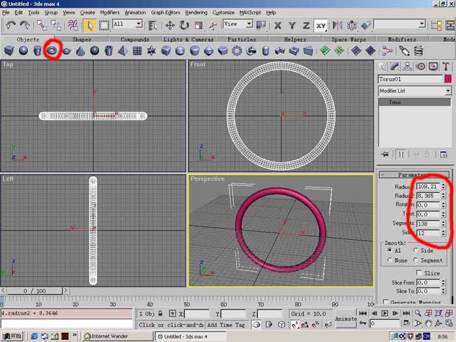
Task: Select the Smooth None radio button
Action: 390,261
